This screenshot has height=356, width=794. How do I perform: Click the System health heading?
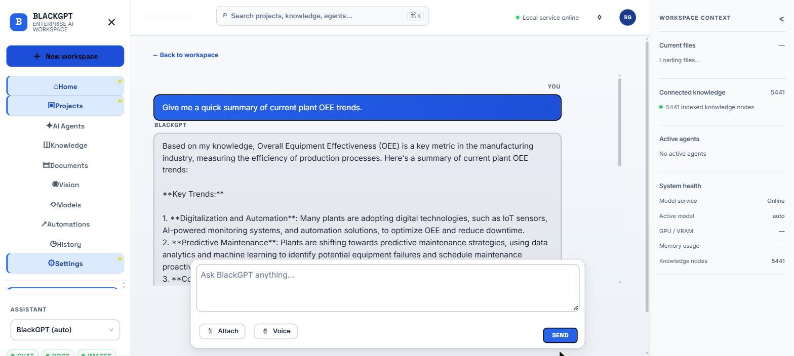coord(680,186)
